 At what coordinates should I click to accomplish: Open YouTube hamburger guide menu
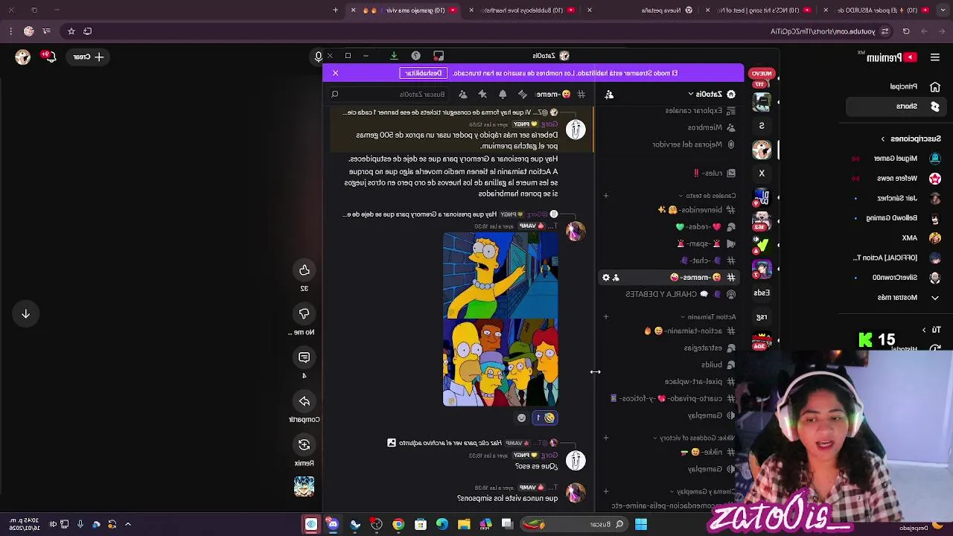tap(935, 57)
